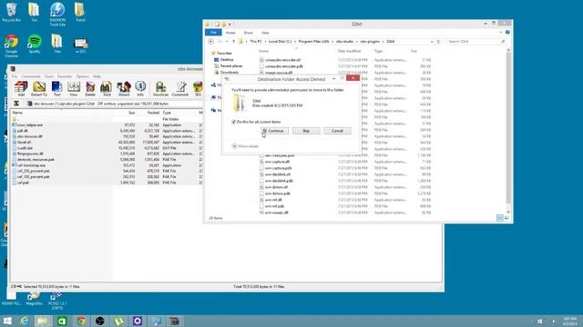Uncheck 'Do this for all current items'
583x327 pixels.
point(233,122)
